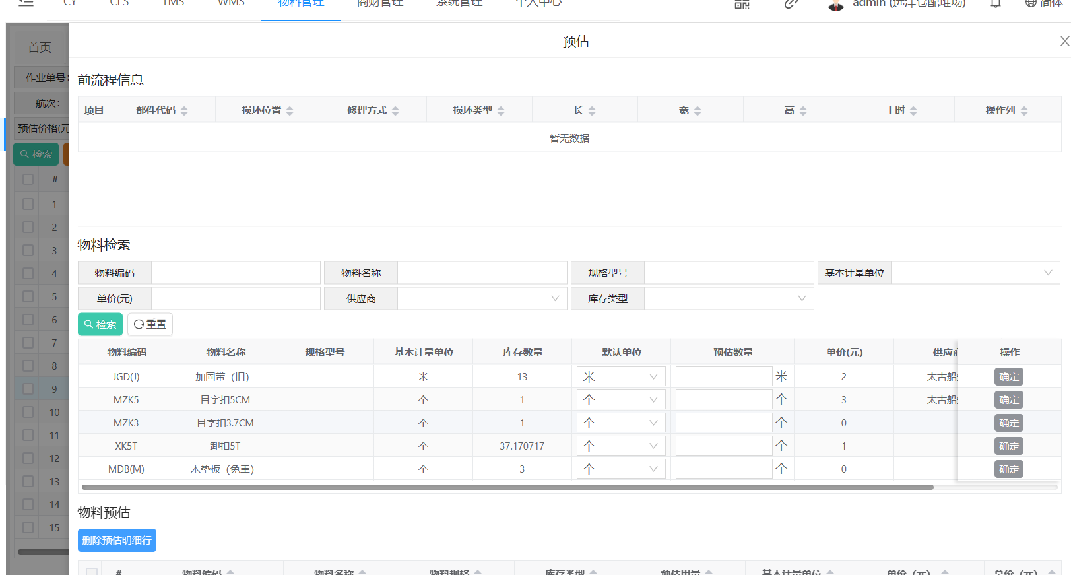
Task: Click the horizontal scrollbar under material table
Action: tap(507, 487)
